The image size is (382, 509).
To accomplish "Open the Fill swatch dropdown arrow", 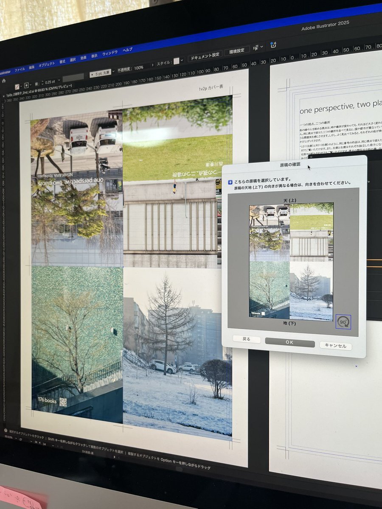I will pyautogui.click(x=22, y=86).
